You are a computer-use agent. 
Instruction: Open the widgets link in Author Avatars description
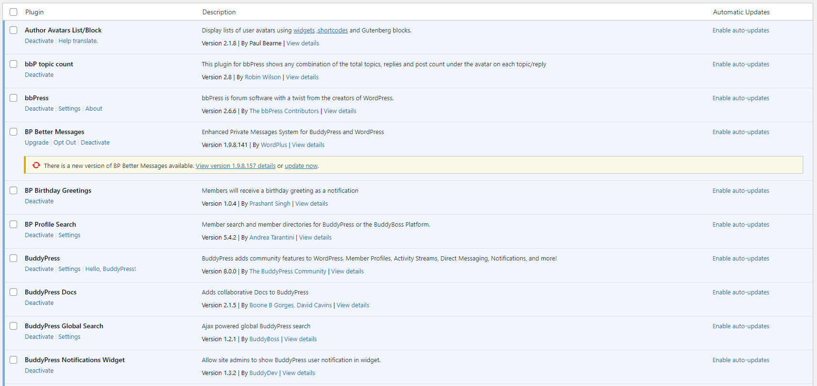point(304,31)
